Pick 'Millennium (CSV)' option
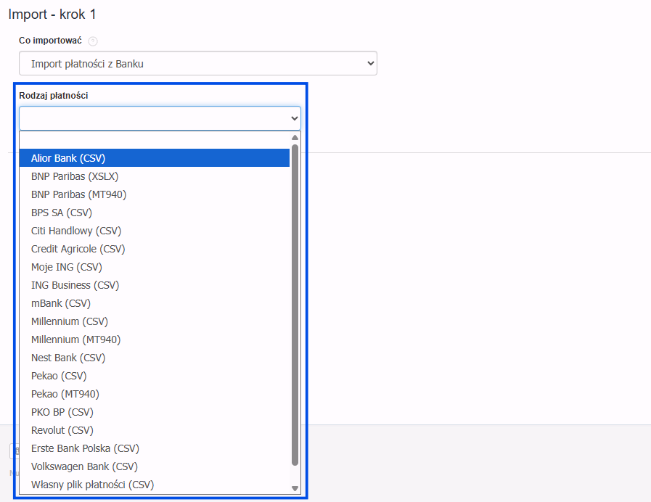 point(155,321)
